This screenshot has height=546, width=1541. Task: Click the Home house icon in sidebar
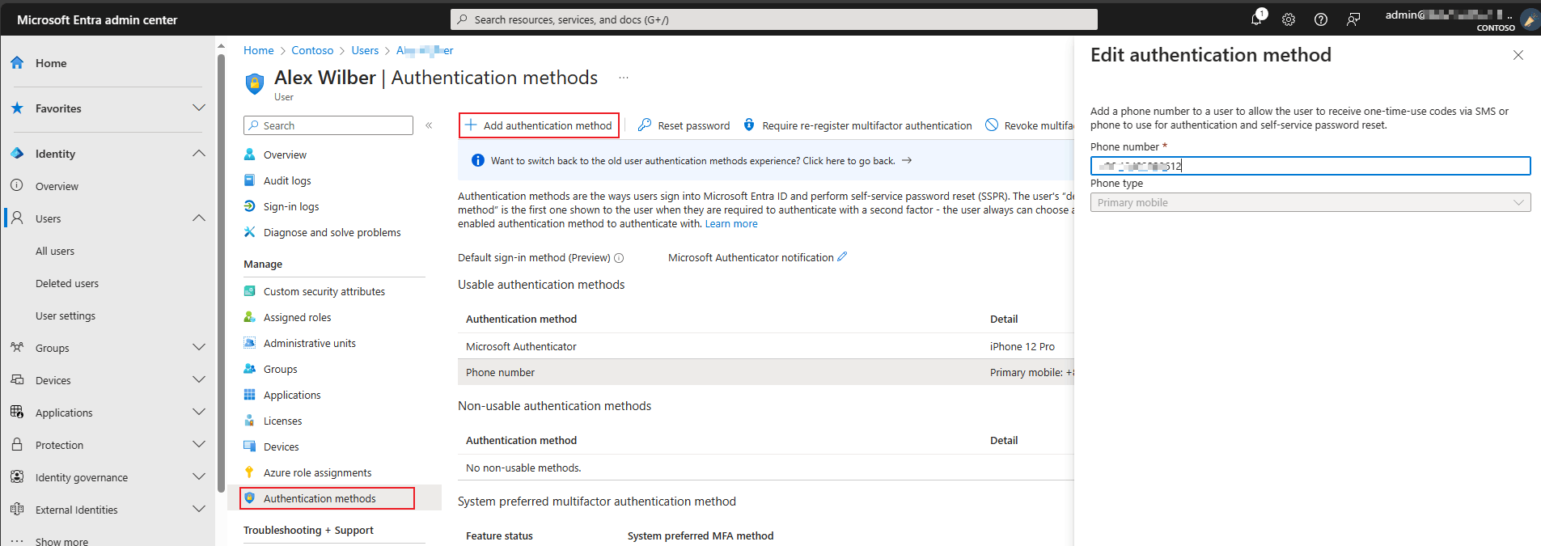pos(17,62)
